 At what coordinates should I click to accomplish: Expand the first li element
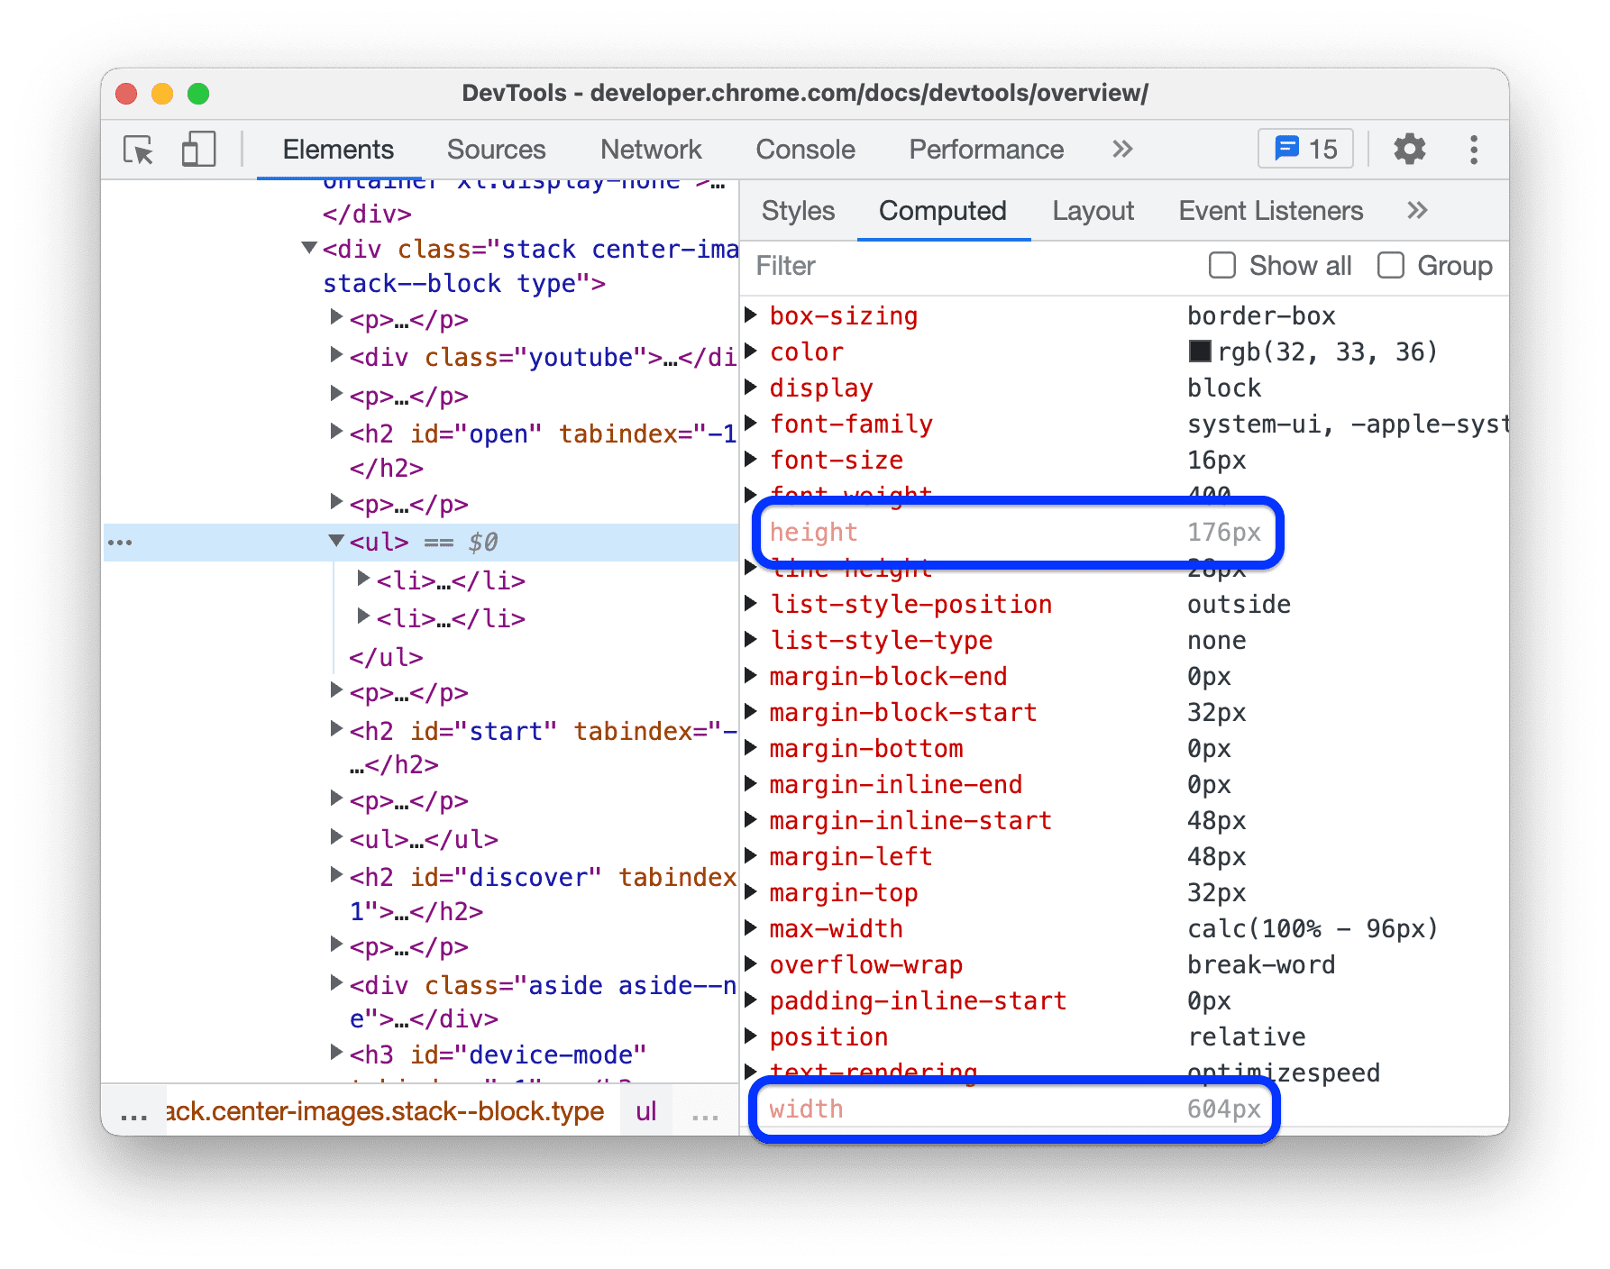tap(363, 580)
